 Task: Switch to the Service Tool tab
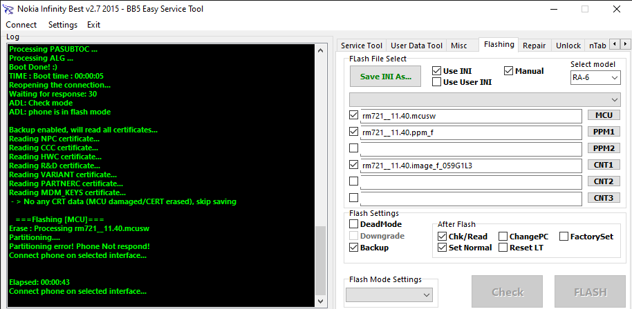362,46
